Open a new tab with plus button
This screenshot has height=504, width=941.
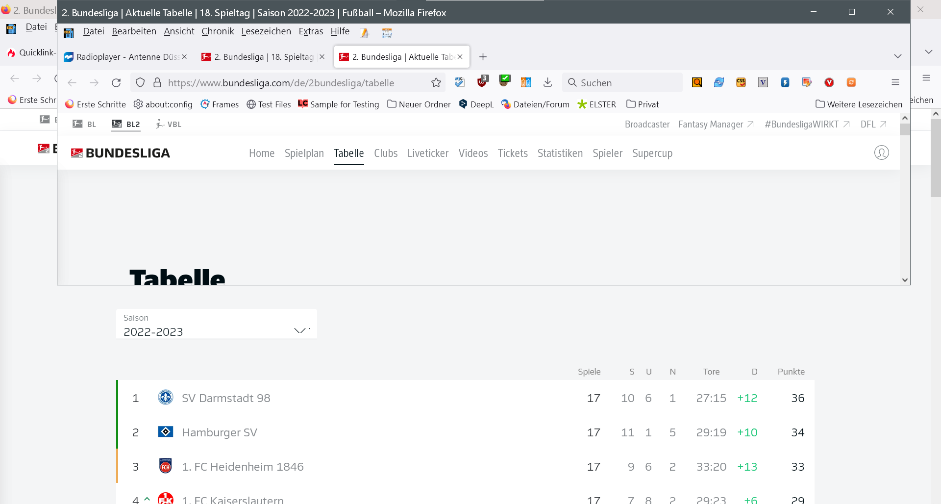click(x=483, y=57)
